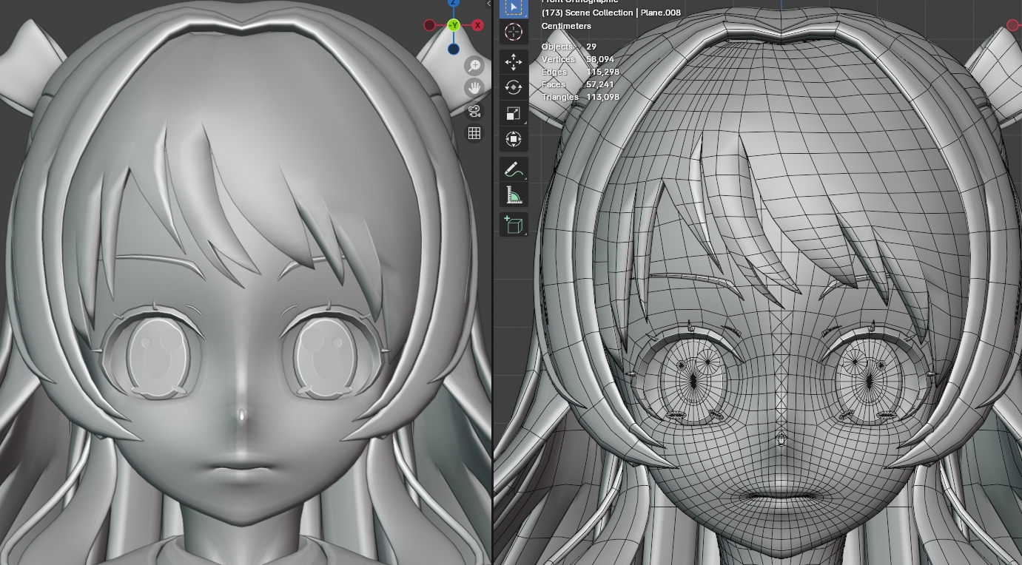Image resolution: width=1022 pixels, height=565 pixels.
Task: Pick the Rotate tool
Action: (x=514, y=87)
